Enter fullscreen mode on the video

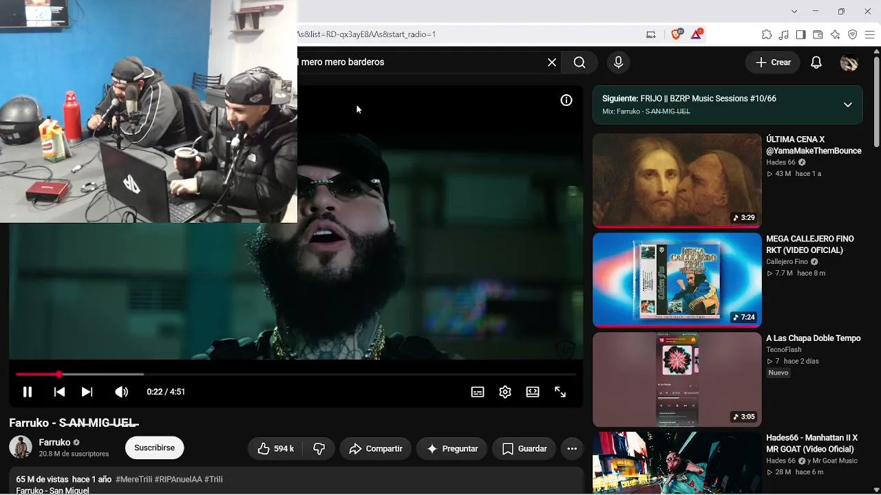[560, 392]
